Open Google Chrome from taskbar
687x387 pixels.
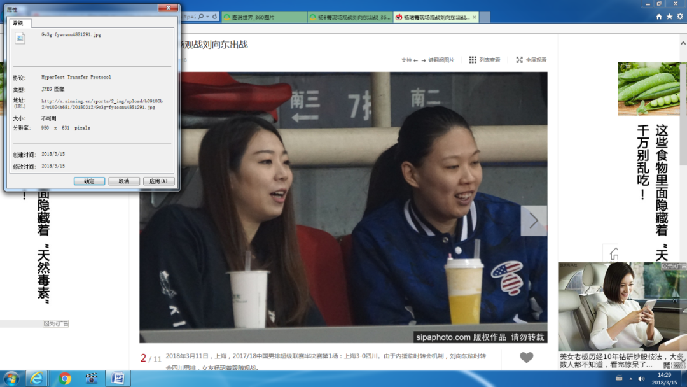pos(64,378)
